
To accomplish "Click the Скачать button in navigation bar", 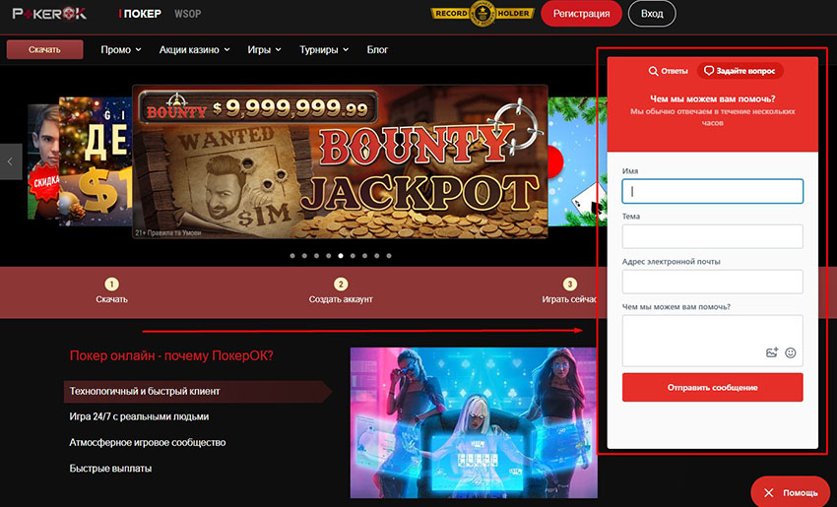I will point(45,49).
